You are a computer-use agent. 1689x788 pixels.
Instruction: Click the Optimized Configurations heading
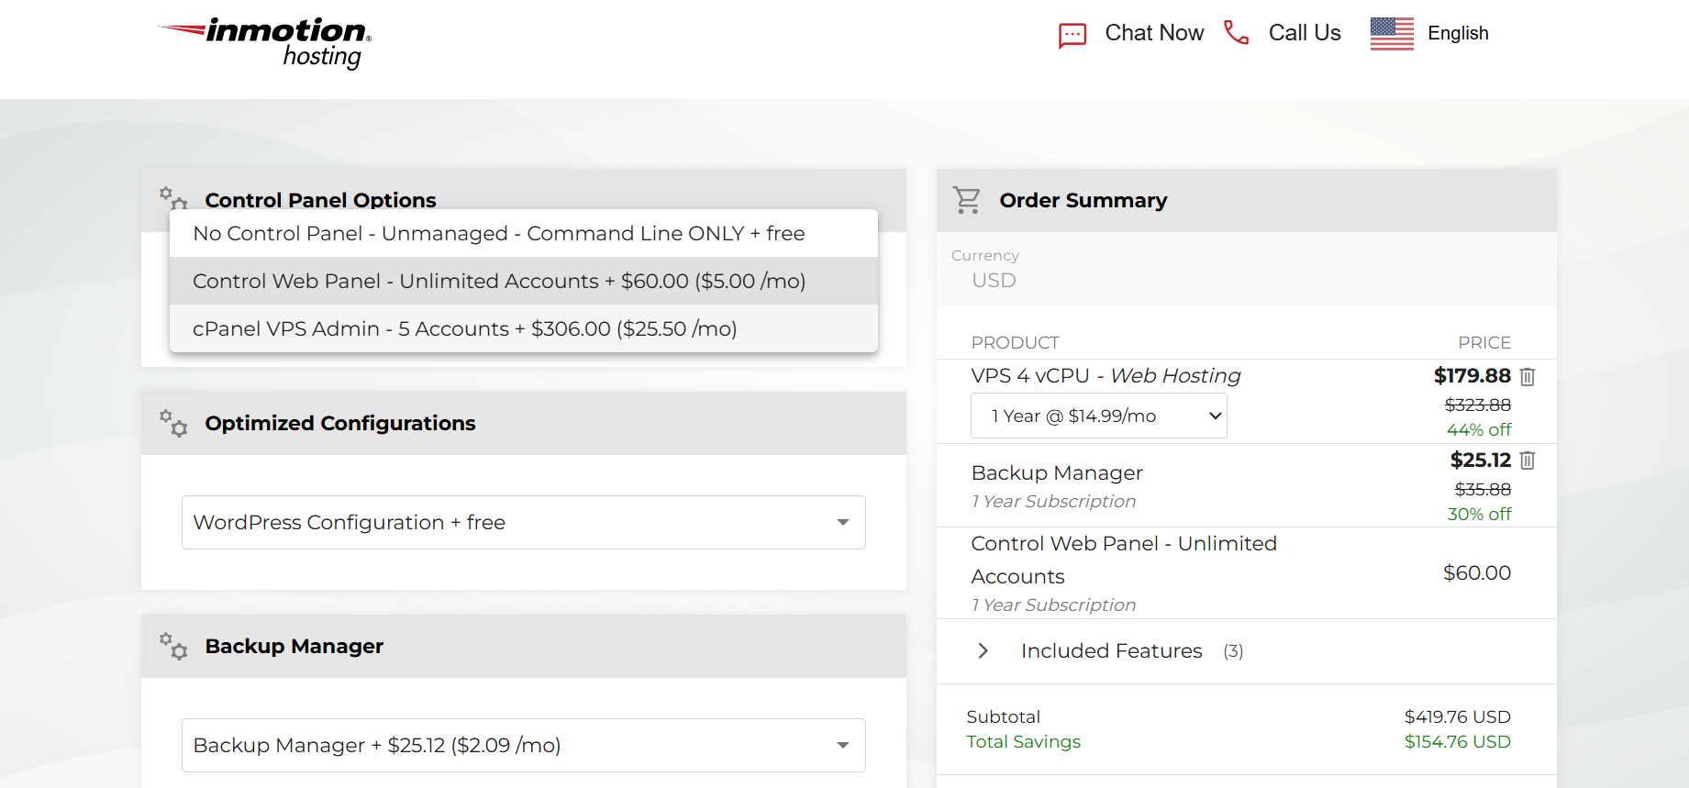click(340, 423)
